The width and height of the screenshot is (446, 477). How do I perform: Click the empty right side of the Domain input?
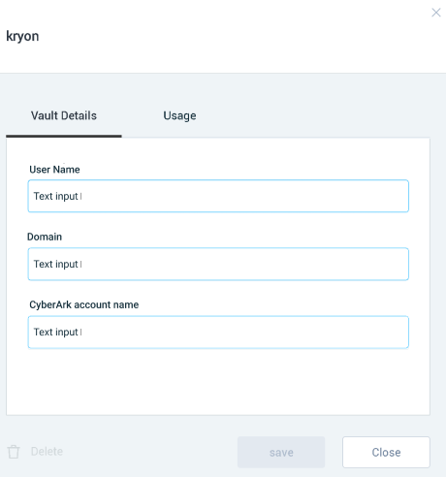pyautogui.click(x=291, y=264)
